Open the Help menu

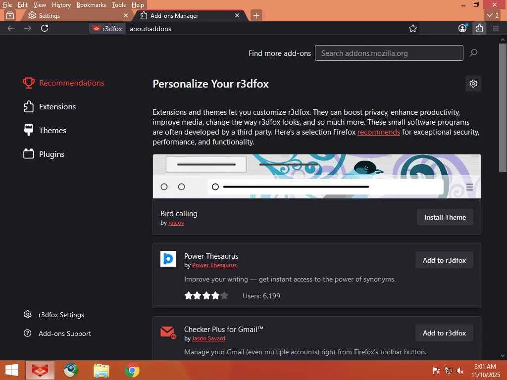pyautogui.click(x=138, y=5)
